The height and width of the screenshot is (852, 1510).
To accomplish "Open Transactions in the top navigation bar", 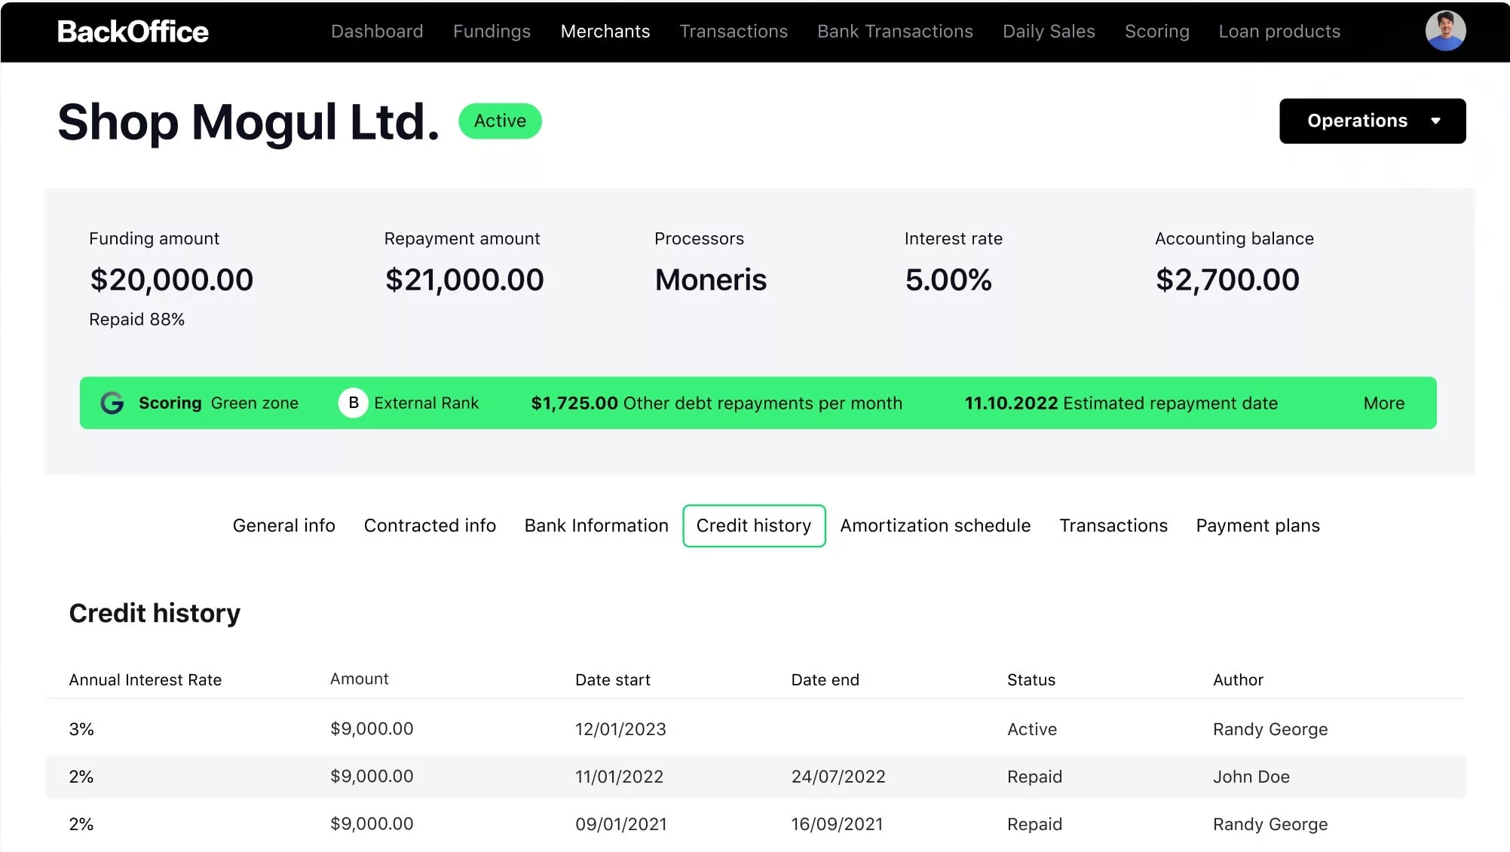I will coord(733,32).
